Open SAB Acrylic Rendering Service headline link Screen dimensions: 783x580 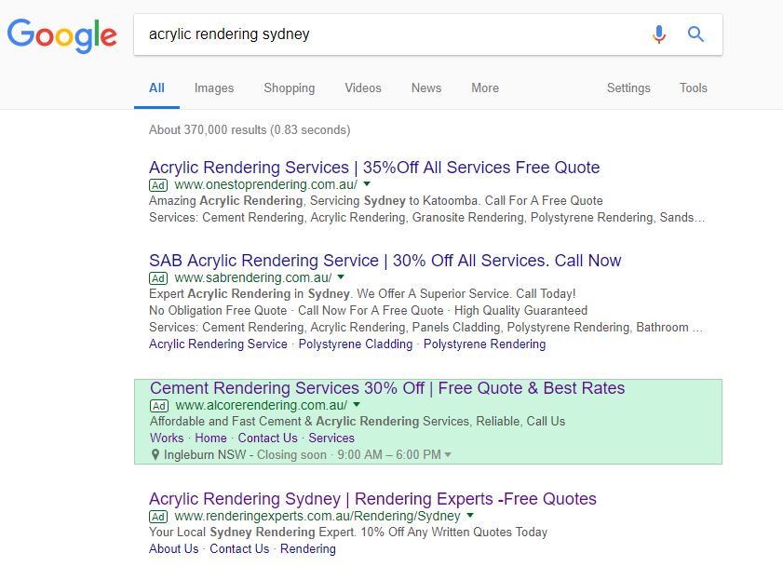coord(385,261)
